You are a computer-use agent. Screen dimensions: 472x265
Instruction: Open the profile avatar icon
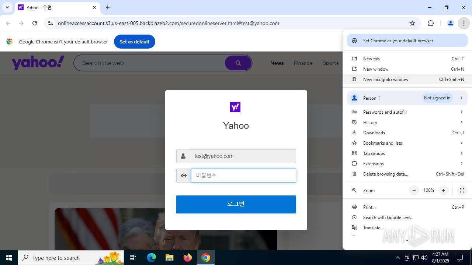tap(450, 23)
